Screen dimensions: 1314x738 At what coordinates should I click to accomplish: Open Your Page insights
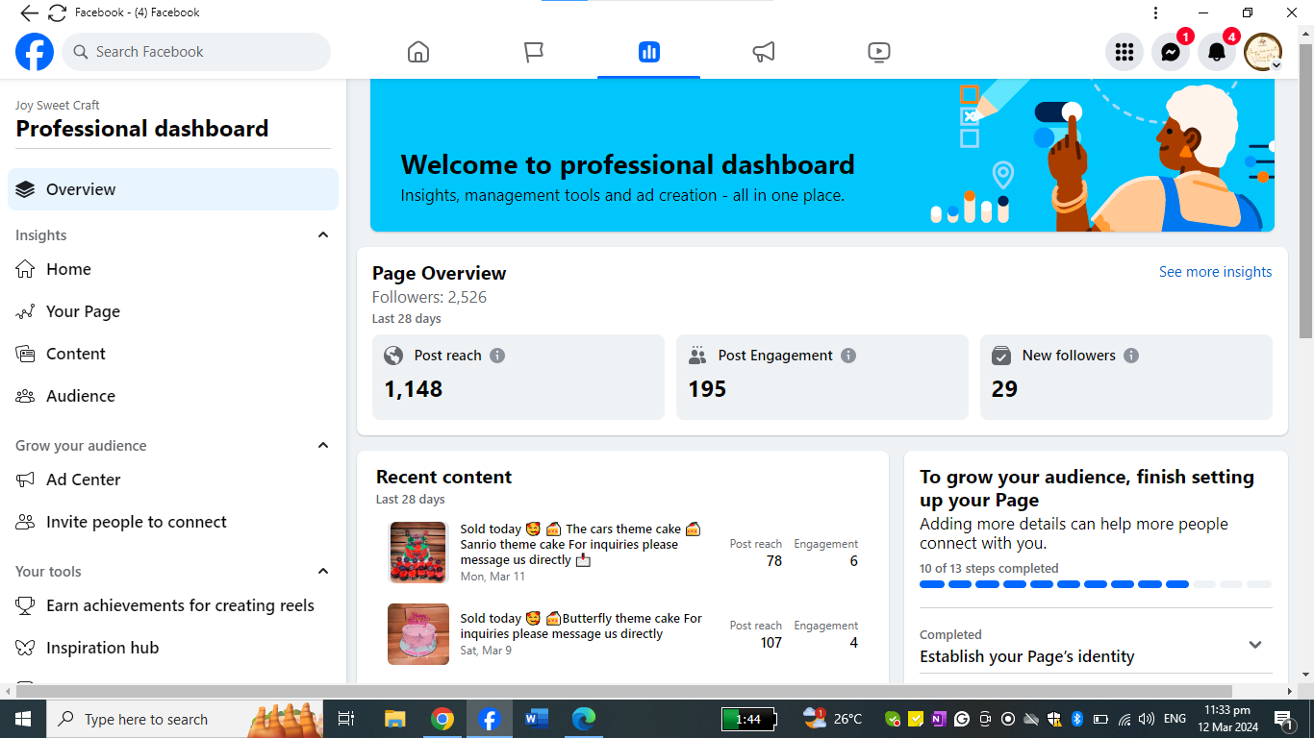point(173,311)
